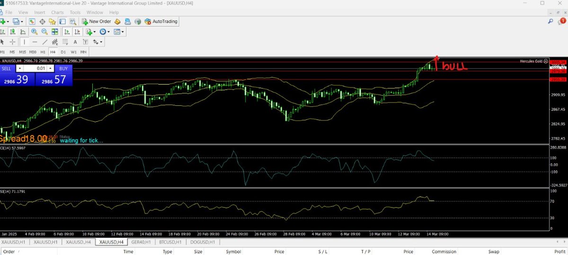Viewport: 568px width, 255px height.
Task: Switch to M1 timeframe
Action: (x=2, y=52)
